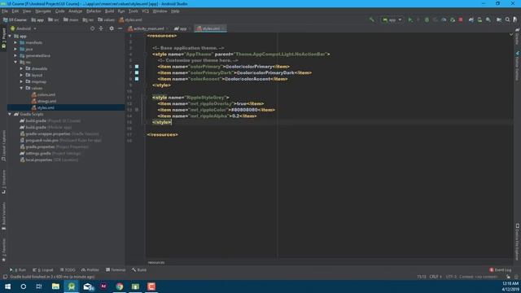Collapse the app module tree node

point(10,36)
